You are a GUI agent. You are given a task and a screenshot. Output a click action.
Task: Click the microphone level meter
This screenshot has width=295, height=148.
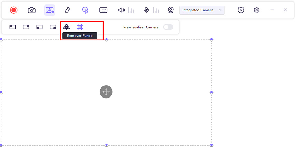(156, 10)
